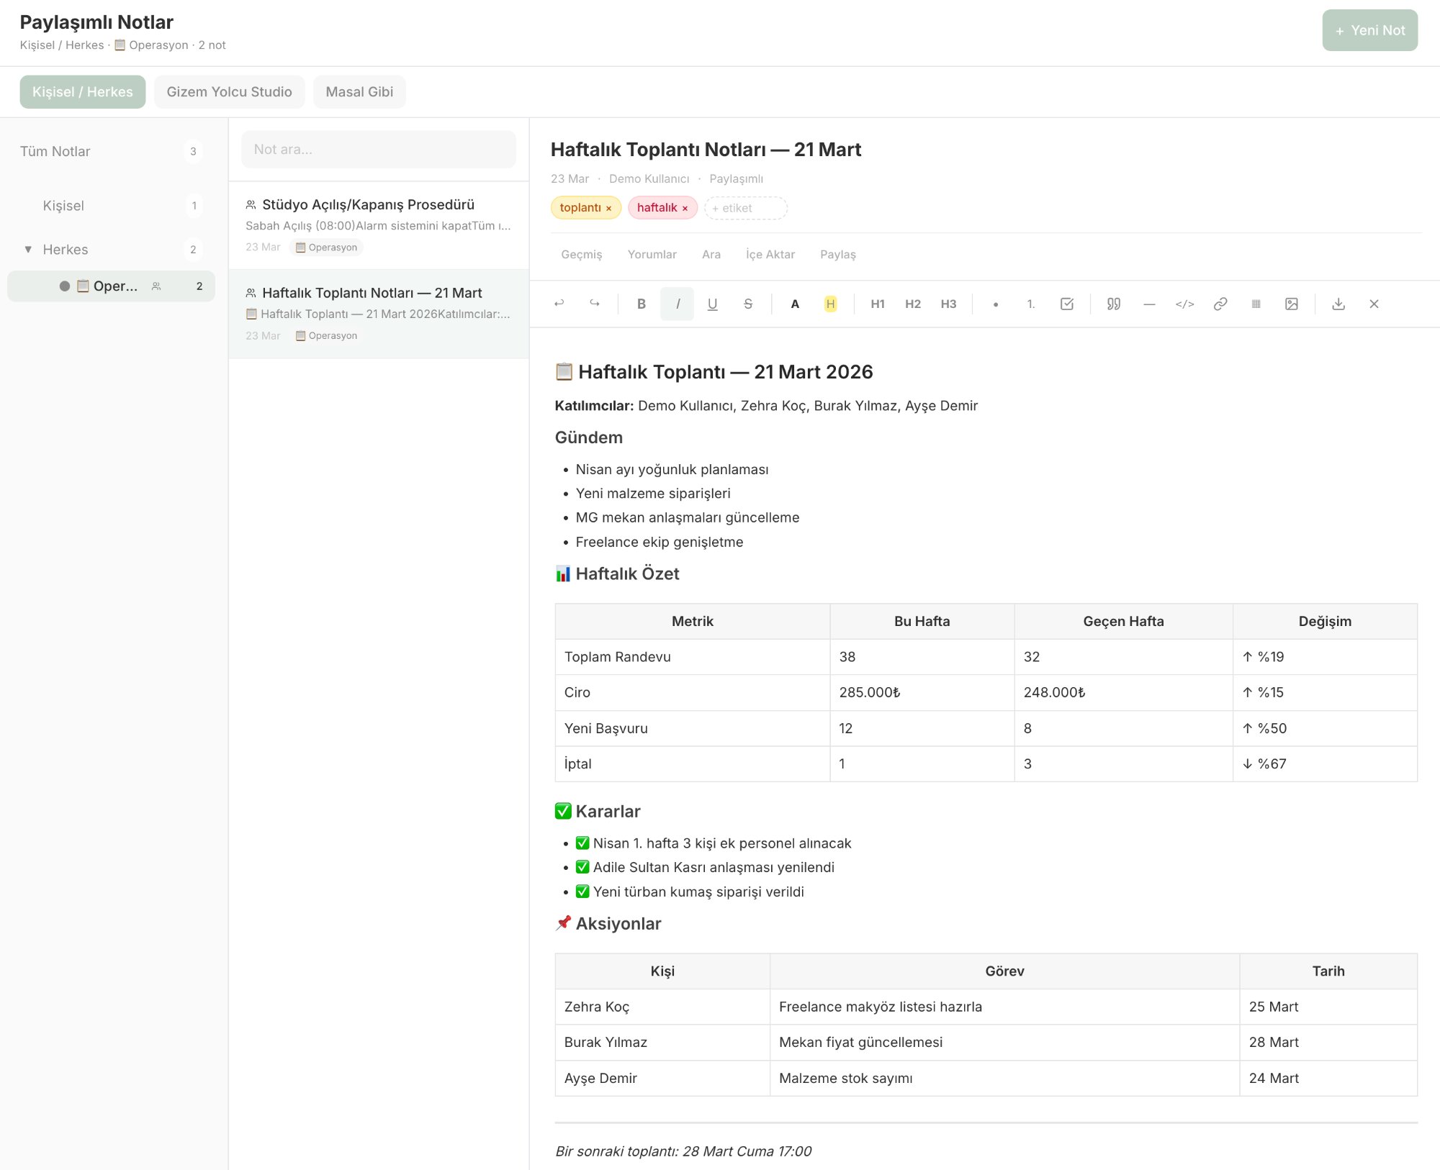Apply strikethrough formatting
Image resolution: width=1440 pixels, height=1170 pixels.
[x=747, y=304]
